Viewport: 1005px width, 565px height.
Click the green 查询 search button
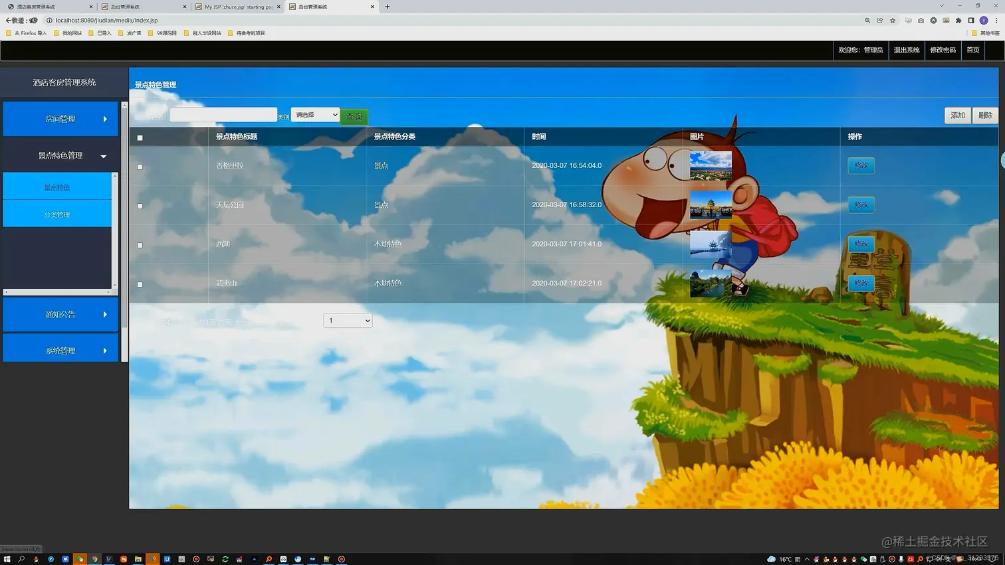(354, 117)
